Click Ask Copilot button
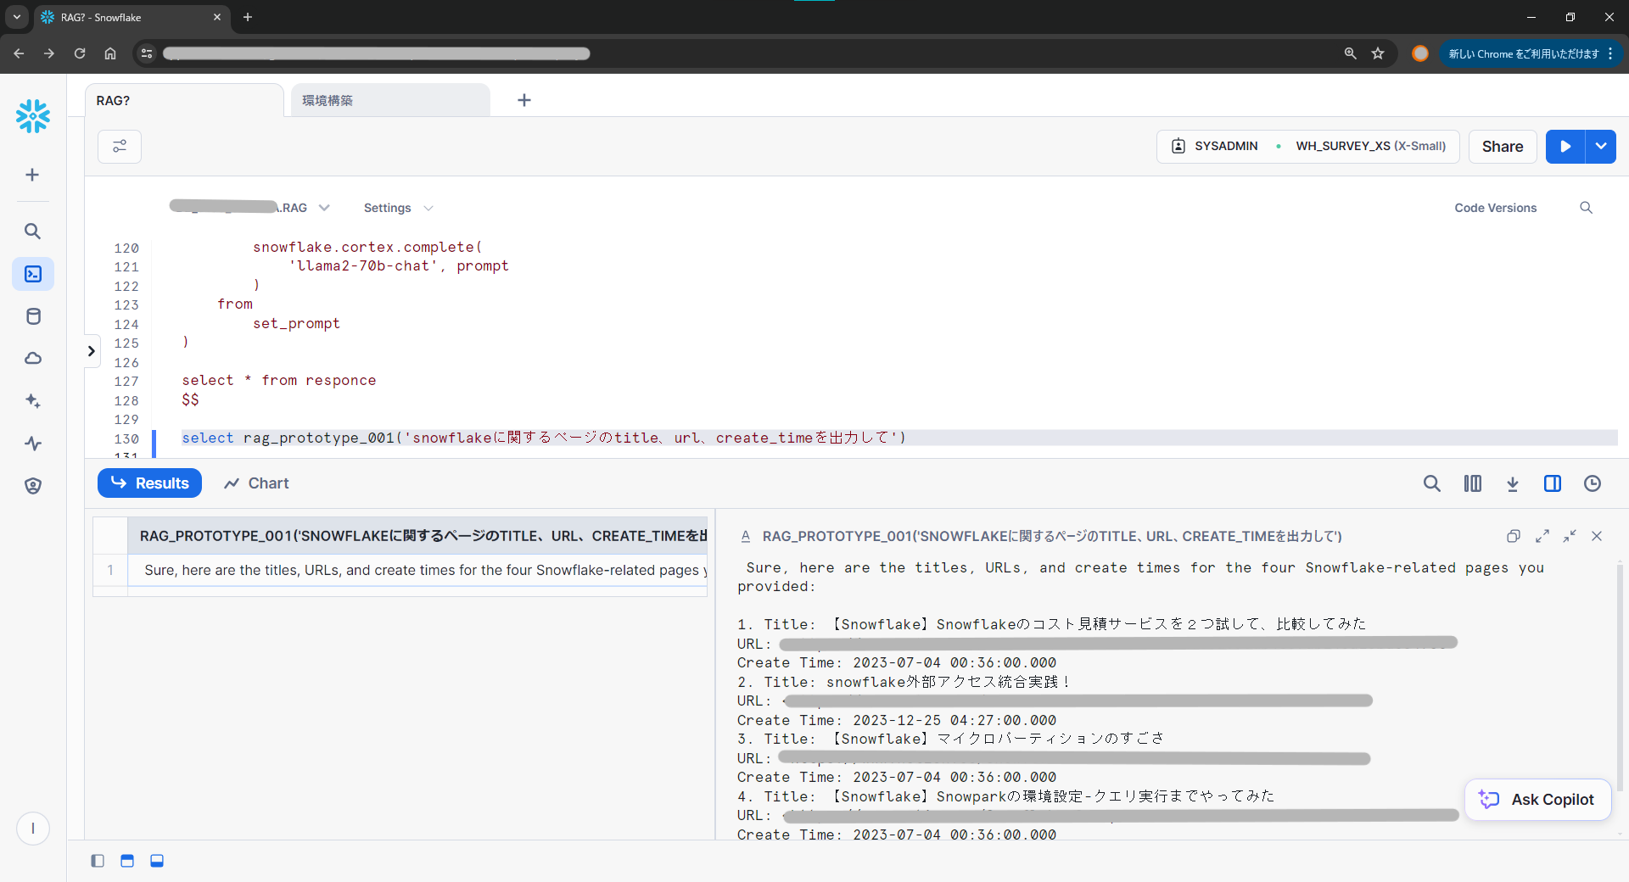The width and height of the screenshot is (1629, 882). point(1538,800)
